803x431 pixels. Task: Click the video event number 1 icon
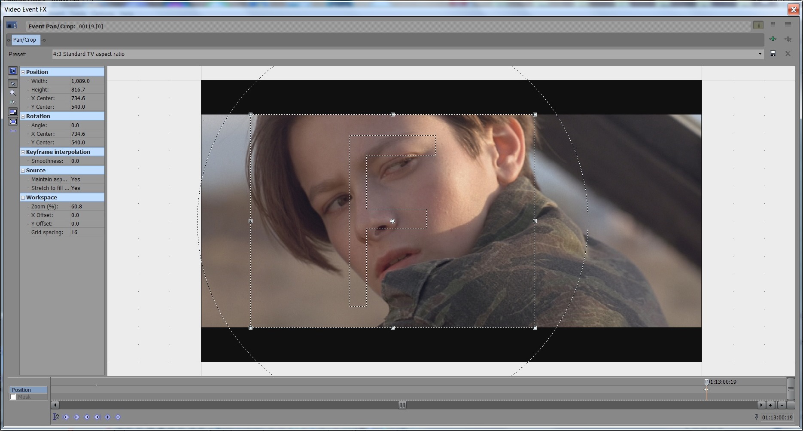coord(12,25)
